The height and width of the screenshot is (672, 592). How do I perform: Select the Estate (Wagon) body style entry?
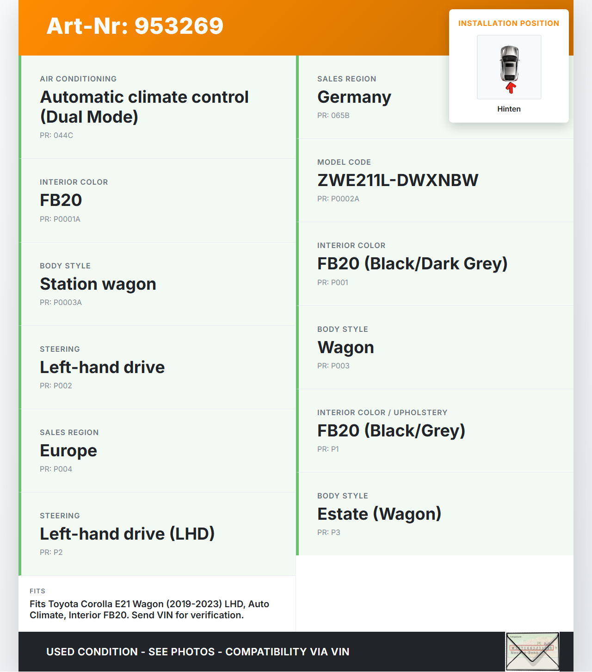click(x=379, y=514)
